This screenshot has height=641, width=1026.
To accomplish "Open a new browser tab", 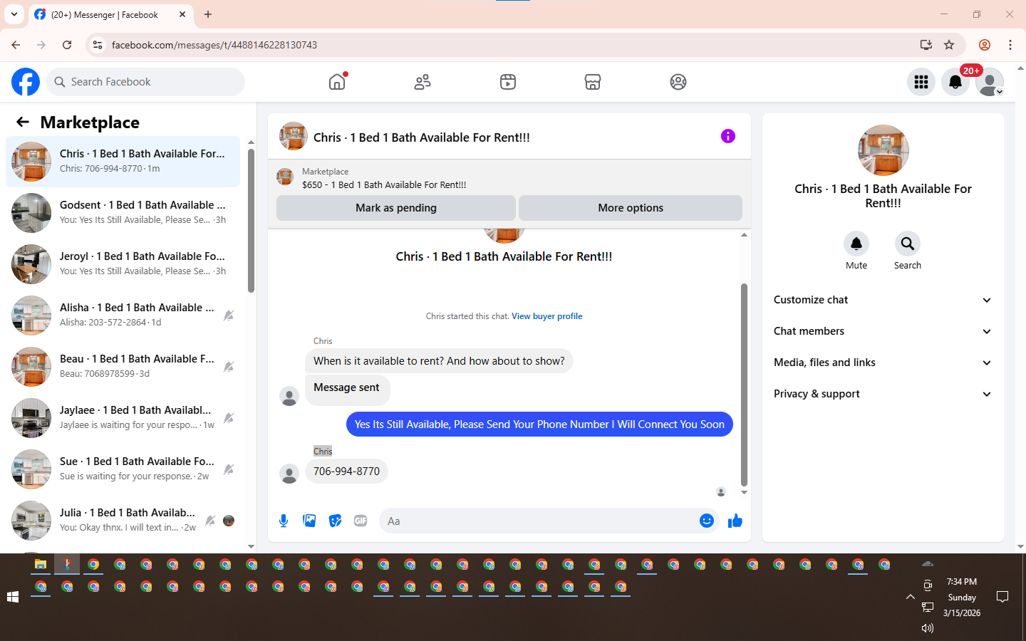I will click(x=208, y=14).
